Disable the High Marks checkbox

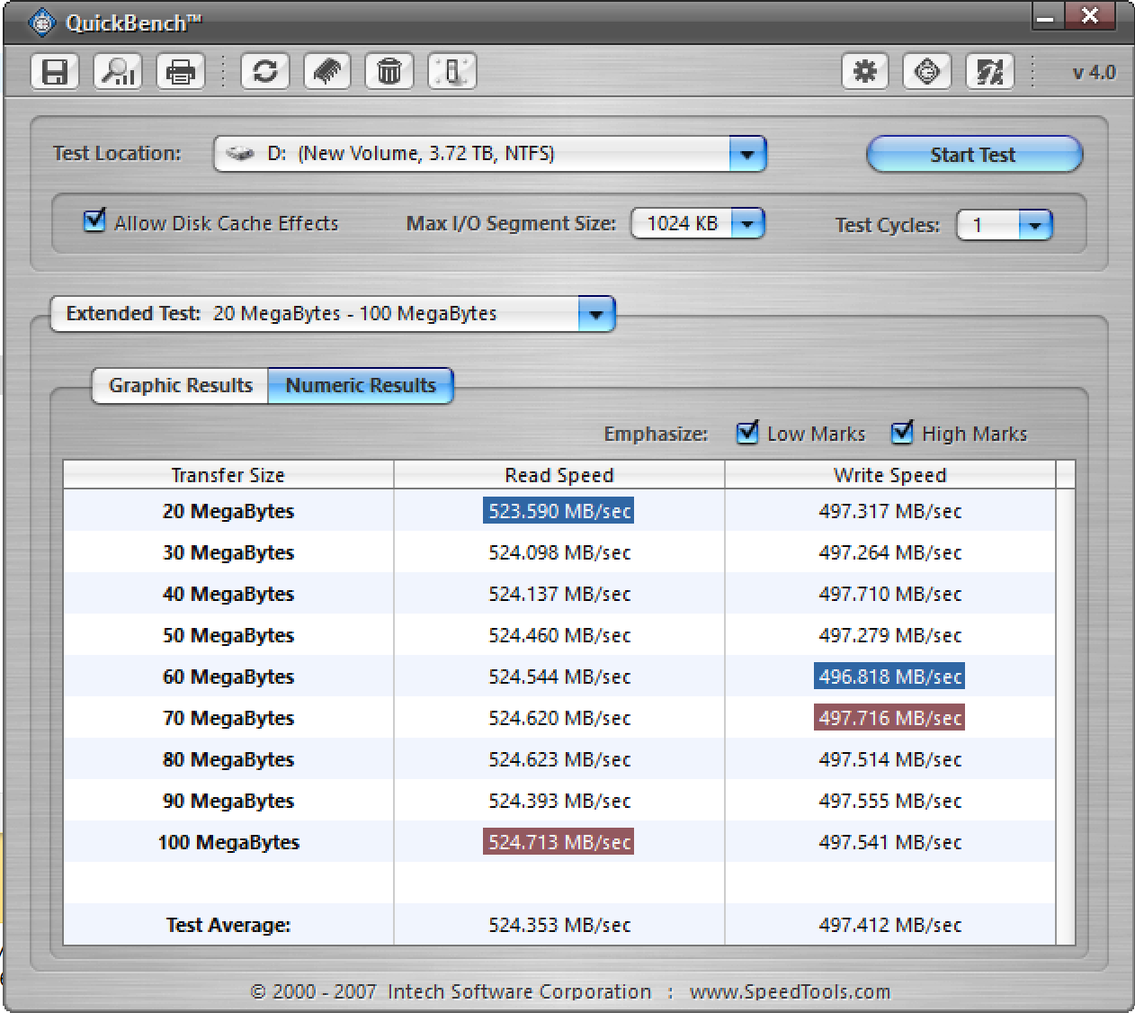pyautogui.click(x=902, y=433)
